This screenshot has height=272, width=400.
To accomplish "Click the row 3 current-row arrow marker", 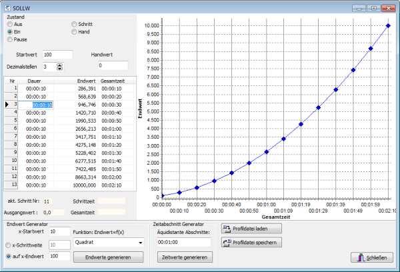I will pos(7,105).
